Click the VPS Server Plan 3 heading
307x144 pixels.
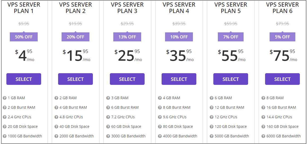coord(127,8)
